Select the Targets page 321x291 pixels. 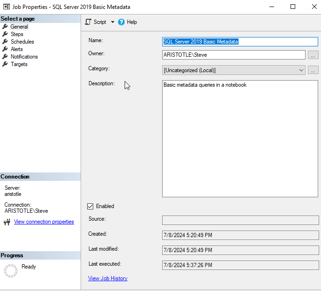19,64
